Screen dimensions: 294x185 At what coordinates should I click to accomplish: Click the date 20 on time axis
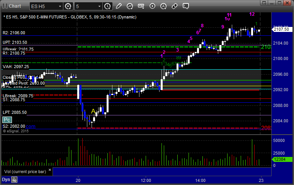pyautogui.click(x=78, y=180)
